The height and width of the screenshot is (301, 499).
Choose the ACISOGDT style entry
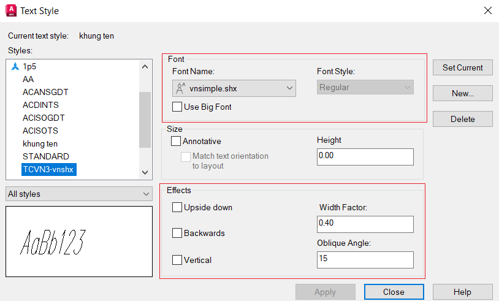44,118
